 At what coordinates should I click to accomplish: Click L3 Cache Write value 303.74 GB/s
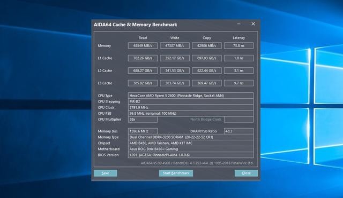click(x=175, y=83)
